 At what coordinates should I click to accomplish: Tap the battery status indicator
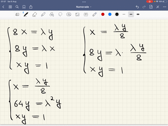coord(165,1)
